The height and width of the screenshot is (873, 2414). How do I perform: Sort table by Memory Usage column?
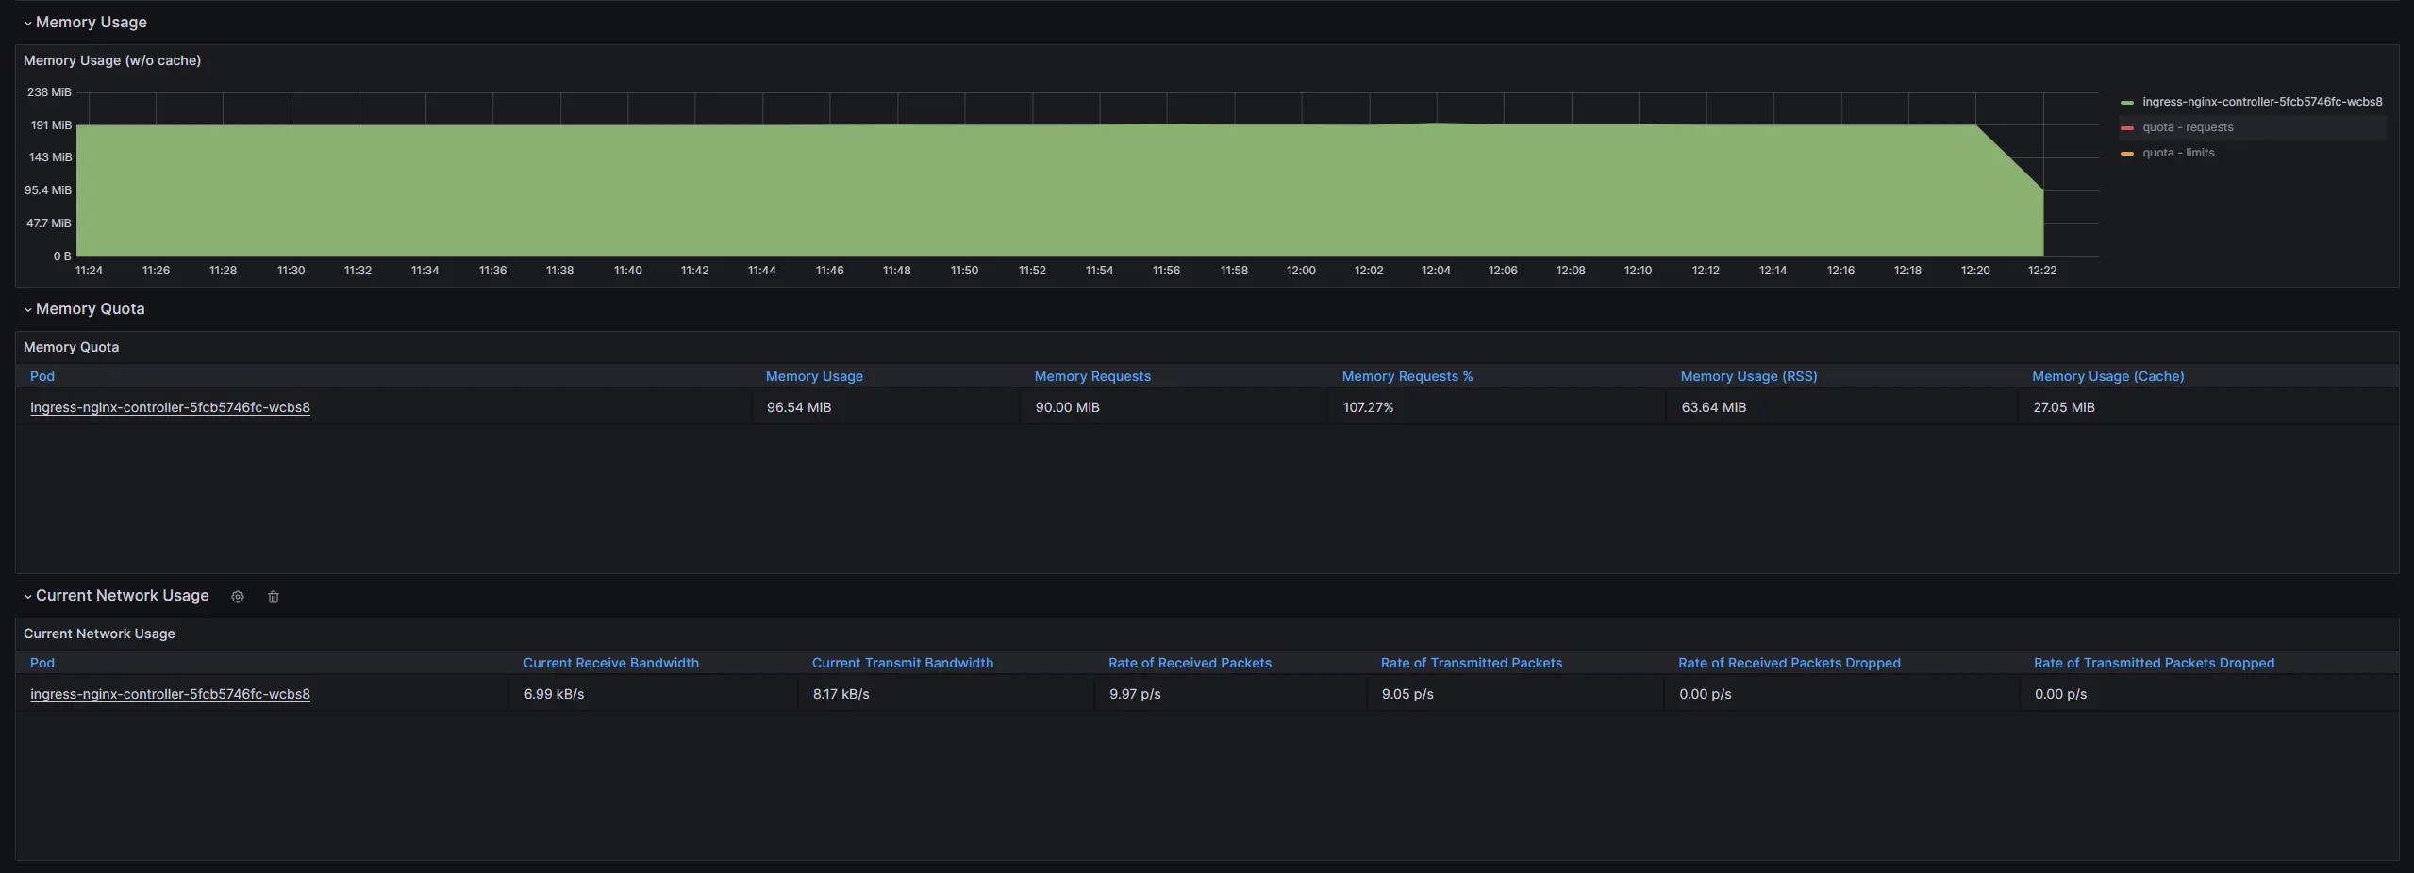point(813,376)
